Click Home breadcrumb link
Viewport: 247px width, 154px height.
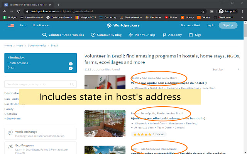tap(8, 45)
